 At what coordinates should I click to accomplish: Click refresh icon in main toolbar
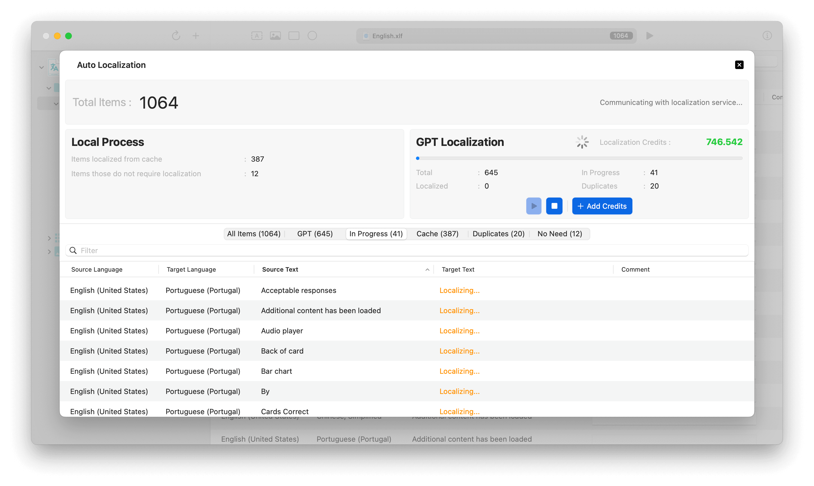[176, 36]
